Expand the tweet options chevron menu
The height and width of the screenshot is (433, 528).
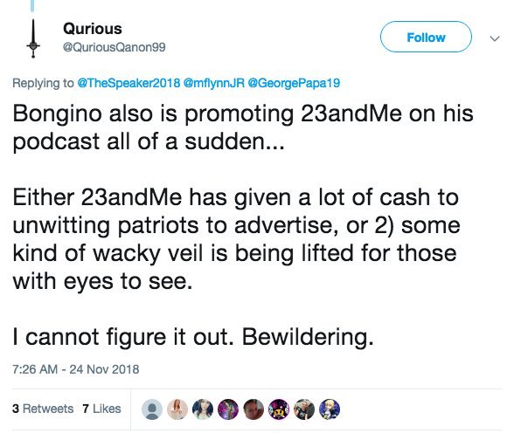(495, 38)
